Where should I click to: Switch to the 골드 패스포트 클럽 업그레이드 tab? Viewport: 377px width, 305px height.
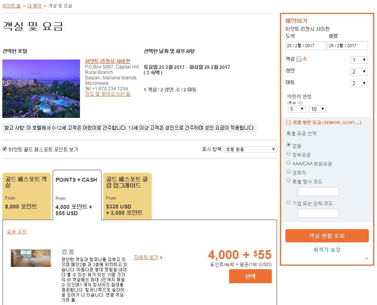tap(127, 196)
